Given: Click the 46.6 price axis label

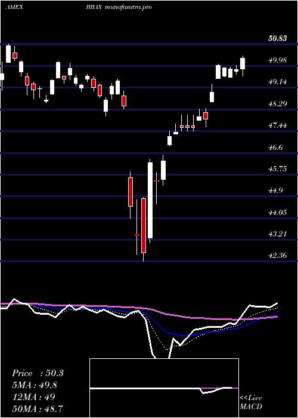Looking at the screenshot, I should point(275,147).
